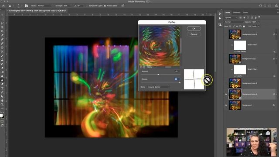Go to the Home screen icon
The image size is (279, 157).
[x=3, y=6]
